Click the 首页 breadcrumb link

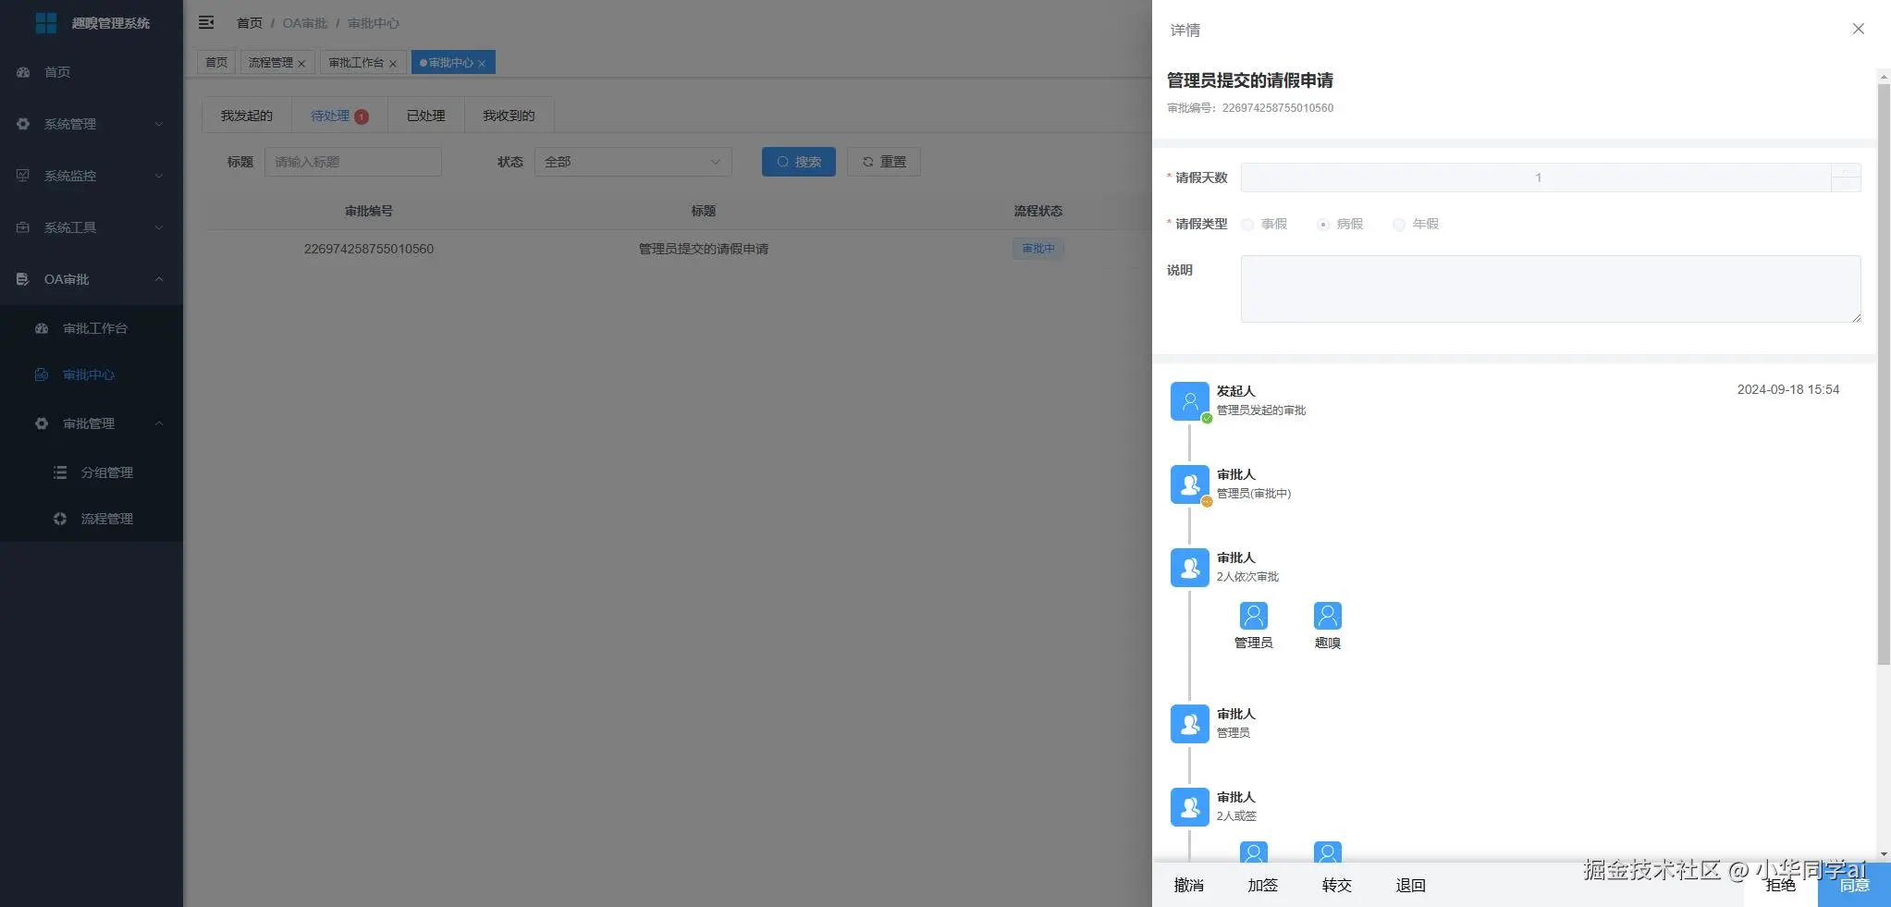point(250,23)
